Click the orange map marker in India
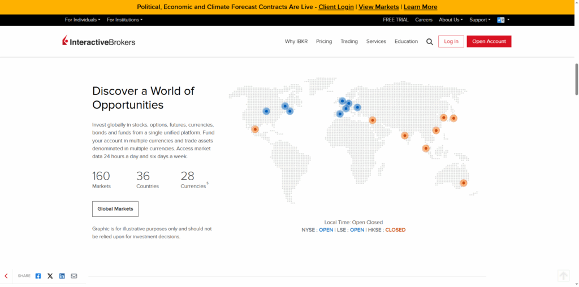 [405, 136]
